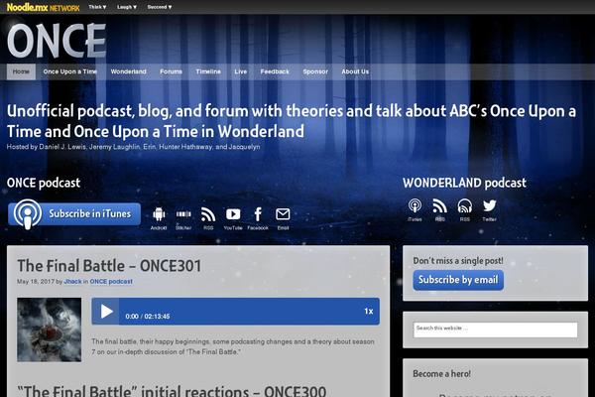Open the Wonderland RSS headphones icon
Screen dimensions: 595x397
click(x=464, y=209)
